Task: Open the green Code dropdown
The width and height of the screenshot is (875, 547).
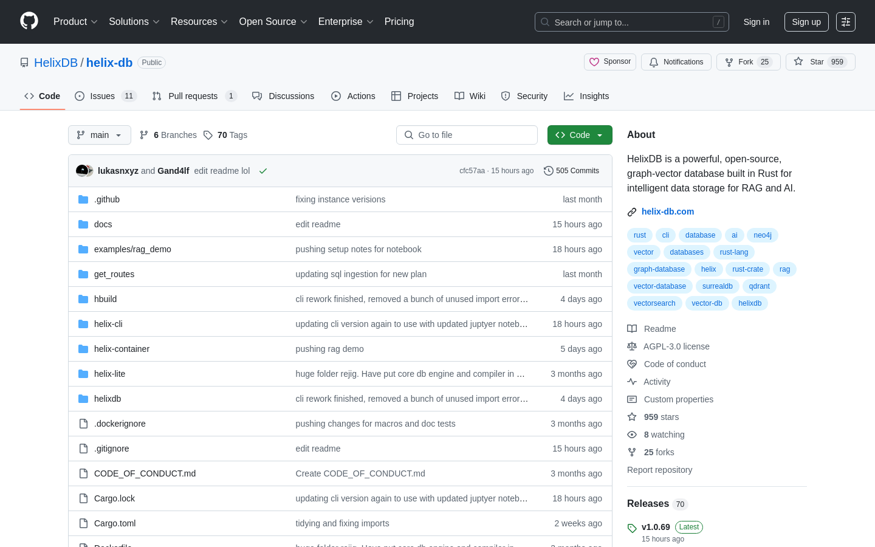Action: coord(580,135)
